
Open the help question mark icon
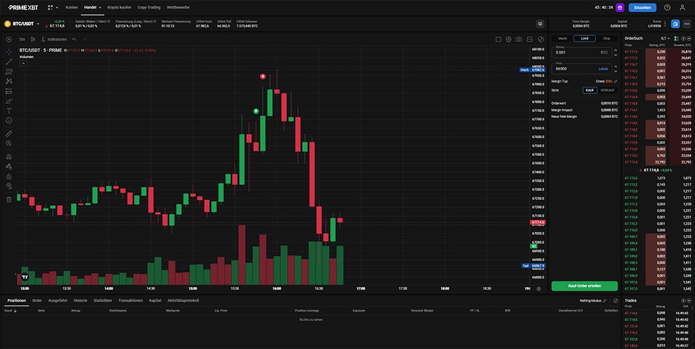click(667, 7)
